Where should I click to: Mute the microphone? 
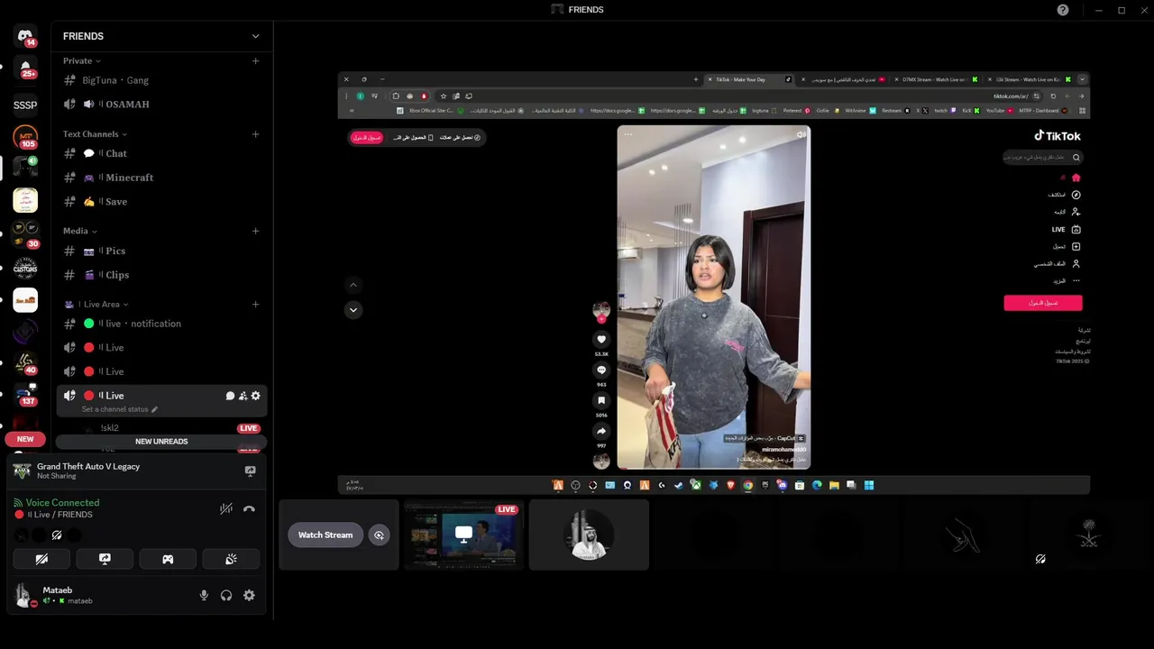(204, 595)
